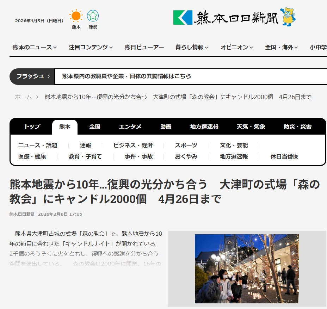Click the orange sun weather icon
The image size is (327, 309).
tap(76, 17)
